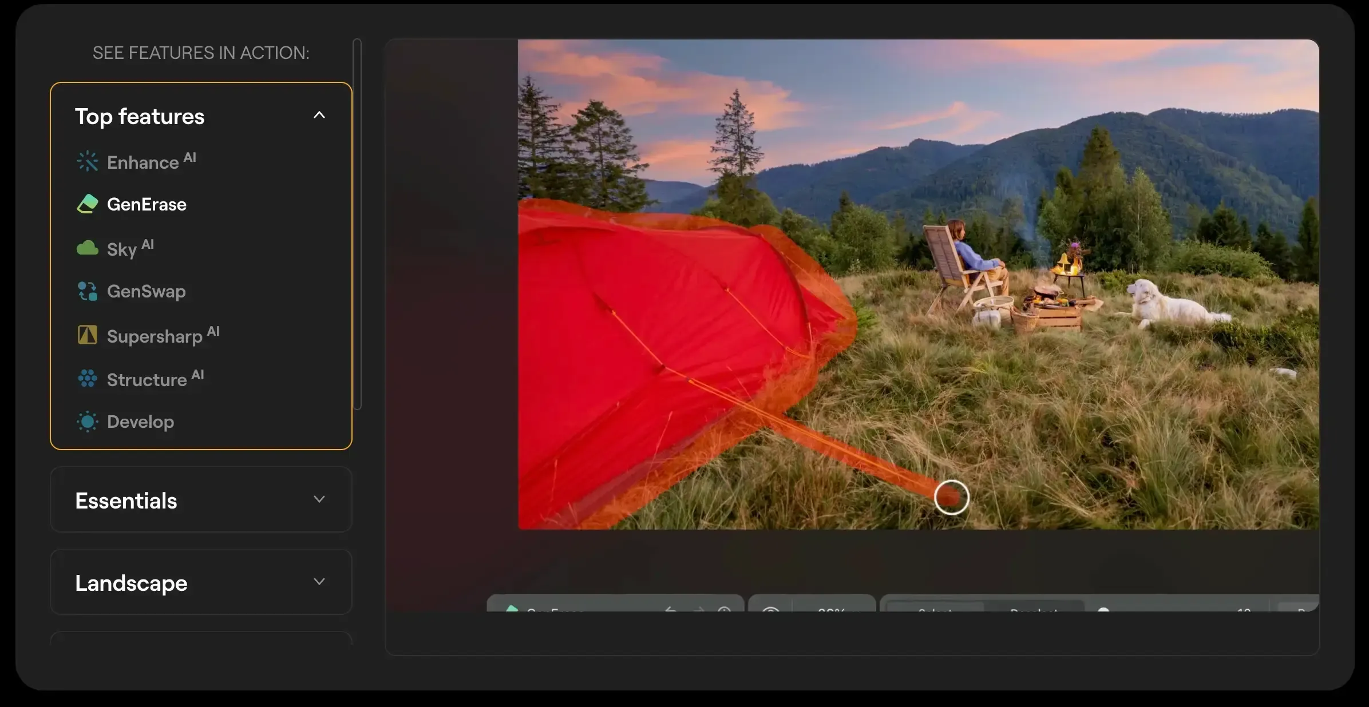The width and height of the screenshot is (1369, 707).
Task: Click the Landscape heading text
Action: coord(132,583)
